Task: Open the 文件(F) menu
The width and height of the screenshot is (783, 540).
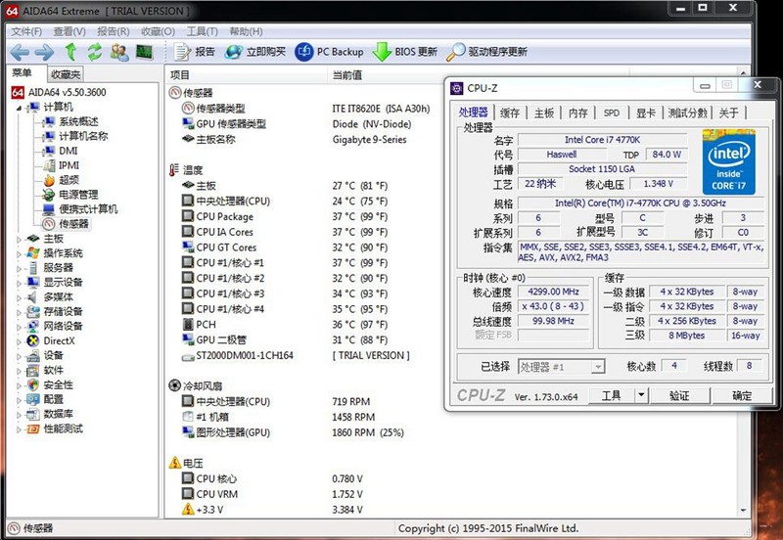Action: (x=26, y=31)
